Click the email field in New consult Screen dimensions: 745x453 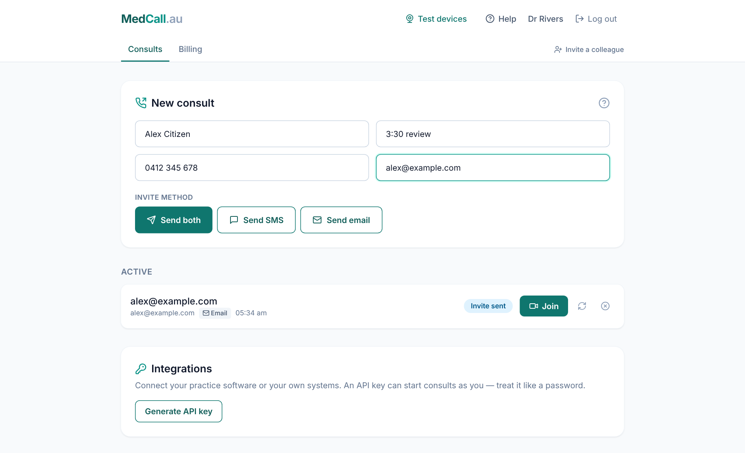(493, 168)
